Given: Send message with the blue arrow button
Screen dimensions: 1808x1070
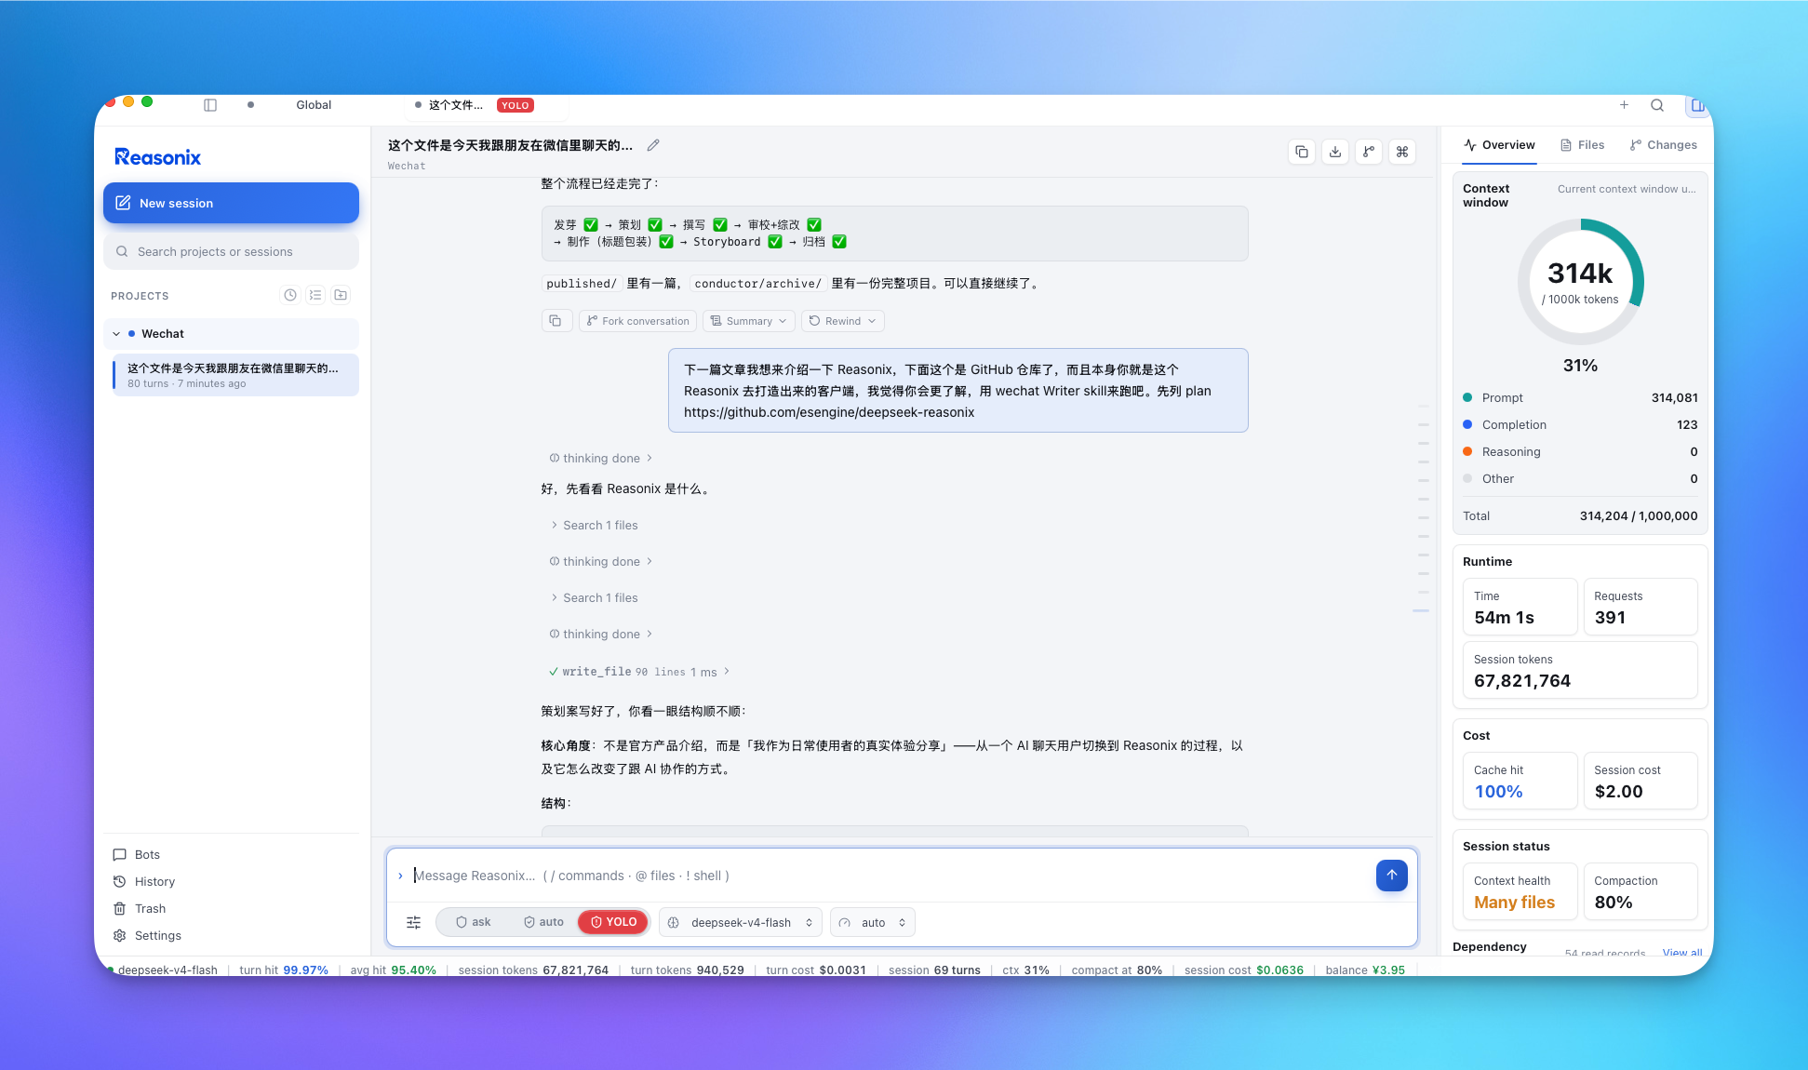Looking at the screenshot, I should tap(1391, 875).
